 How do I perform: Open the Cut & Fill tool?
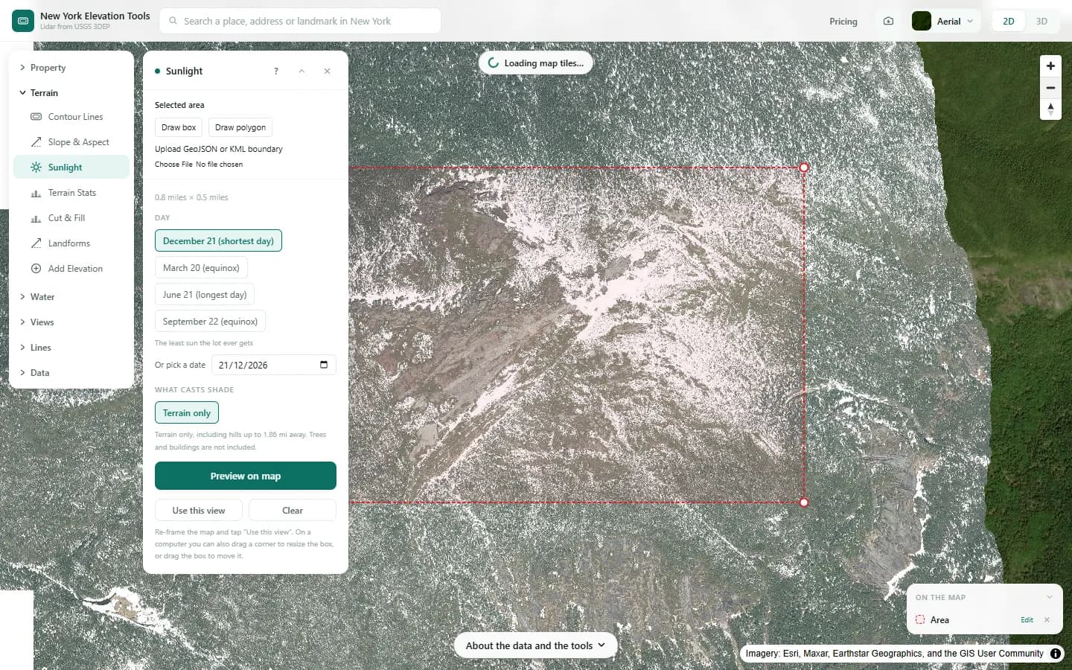point(71,218)
